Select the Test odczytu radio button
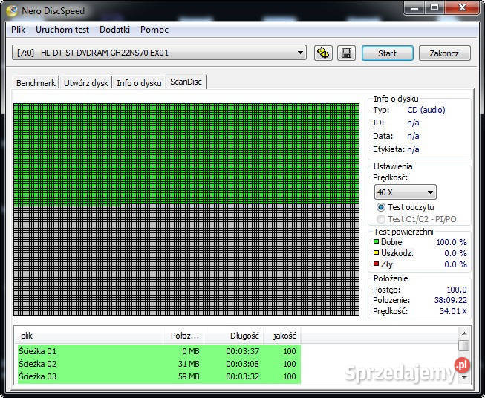 pyautogui.click(x=381, y=207)
